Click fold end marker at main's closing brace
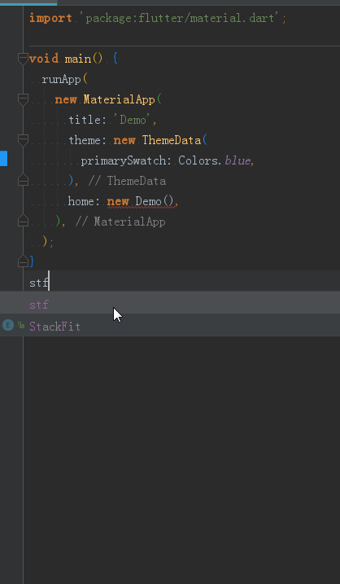 tap(23, 261)
